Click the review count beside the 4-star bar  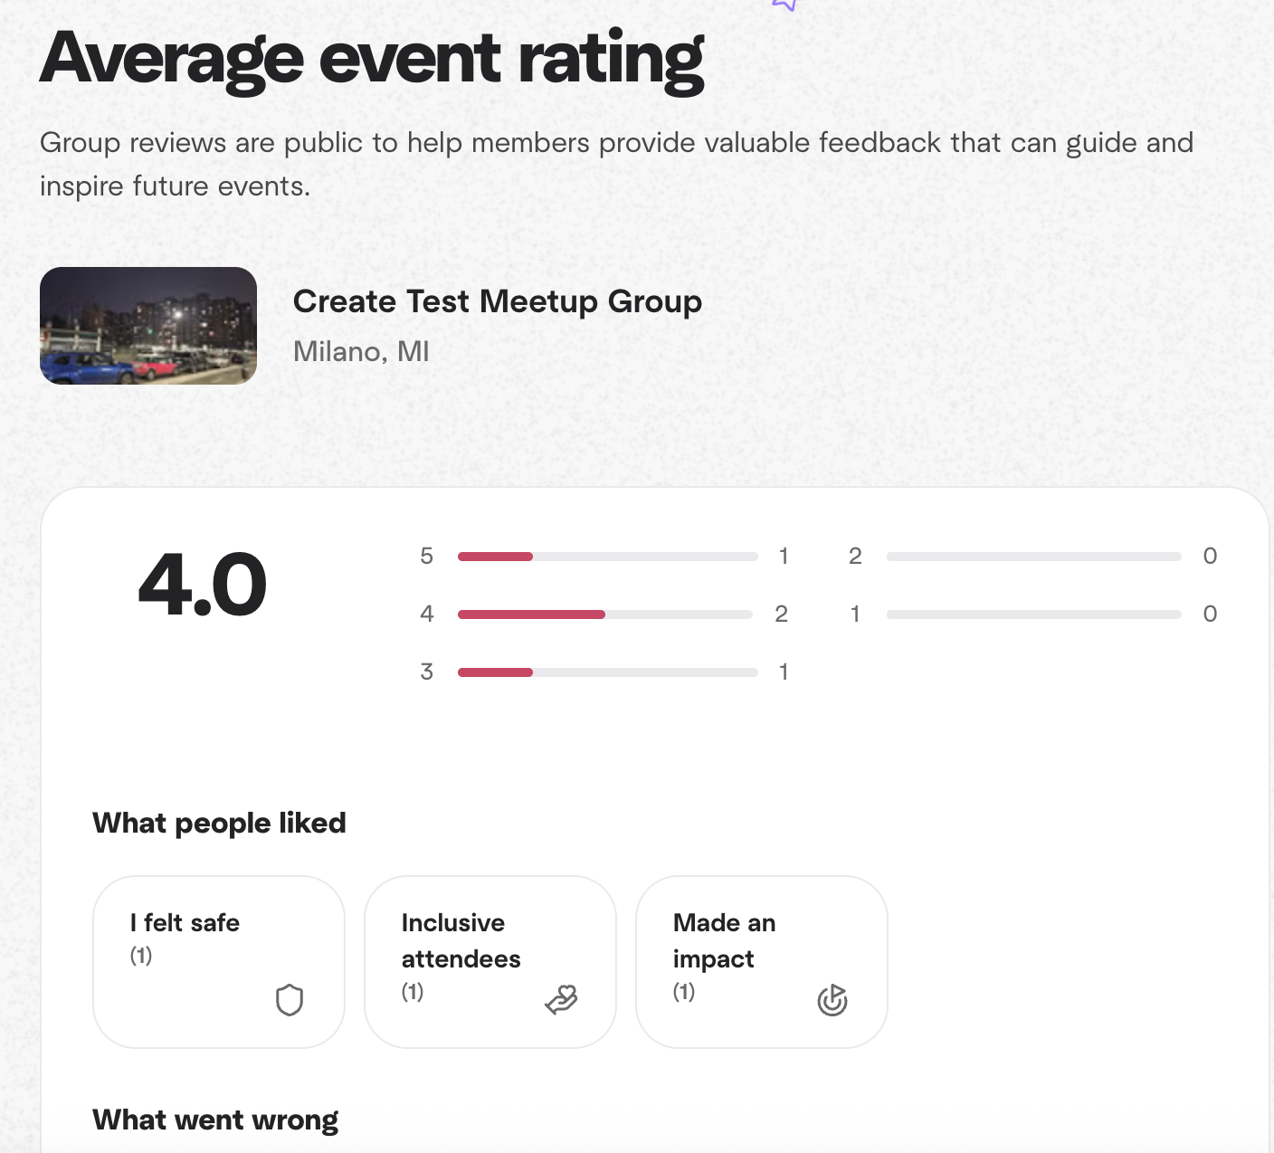(782, 615)
